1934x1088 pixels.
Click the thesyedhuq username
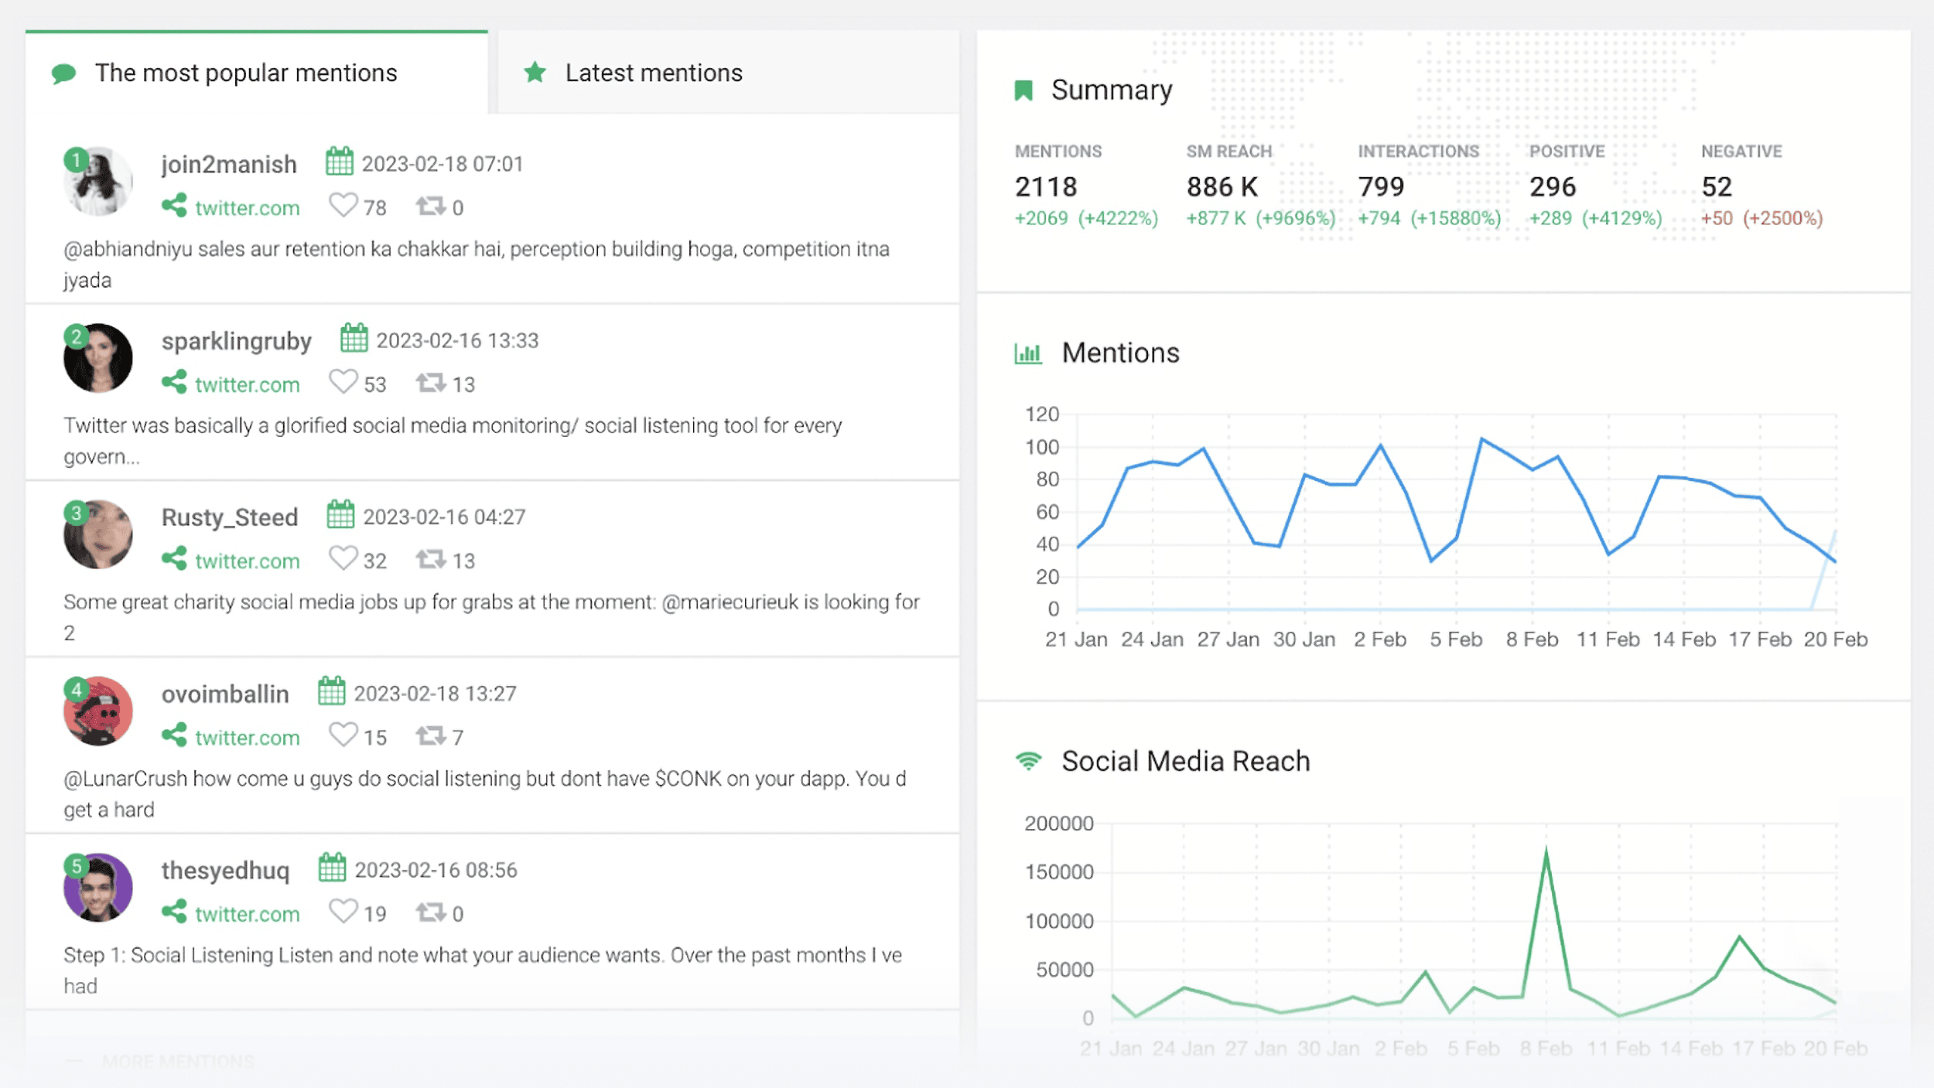tap(225, 870)
